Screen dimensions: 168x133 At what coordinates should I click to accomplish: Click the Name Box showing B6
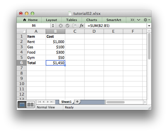(x=34, y=26)
